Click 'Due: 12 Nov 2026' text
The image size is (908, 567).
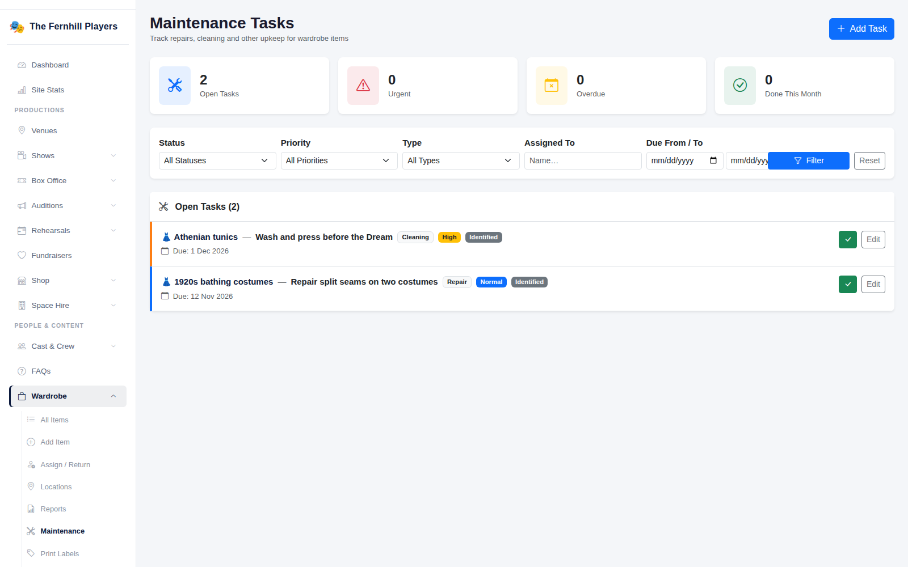coord(203,297)
